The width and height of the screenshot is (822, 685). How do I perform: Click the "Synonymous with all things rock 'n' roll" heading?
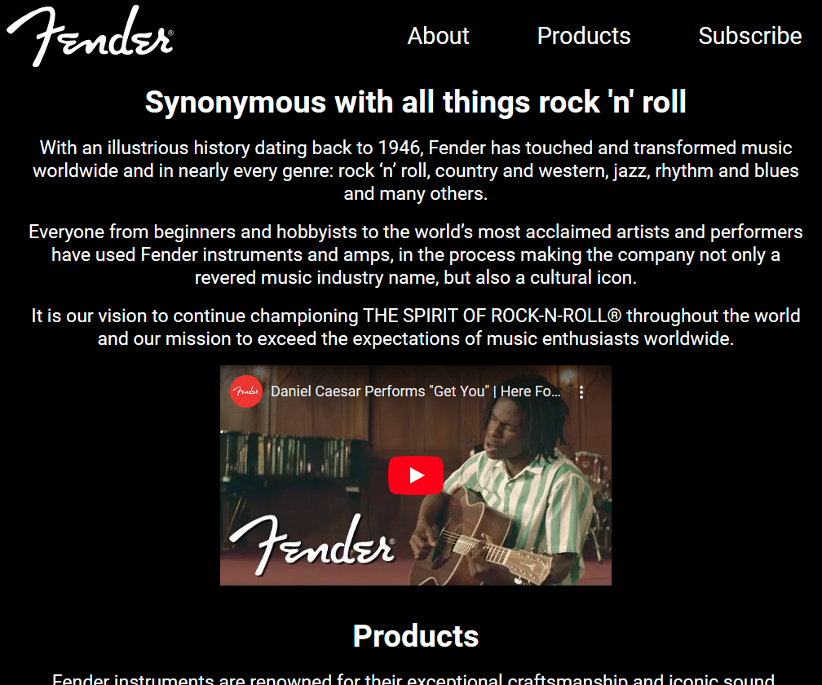(x=416, y=102)
